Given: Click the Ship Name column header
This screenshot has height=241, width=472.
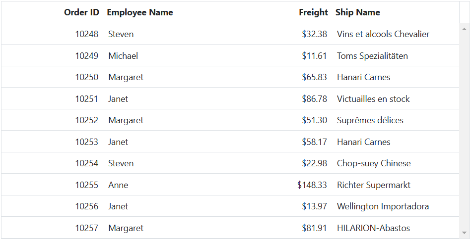Looking at the screenshot, I should tap(358, 12).
